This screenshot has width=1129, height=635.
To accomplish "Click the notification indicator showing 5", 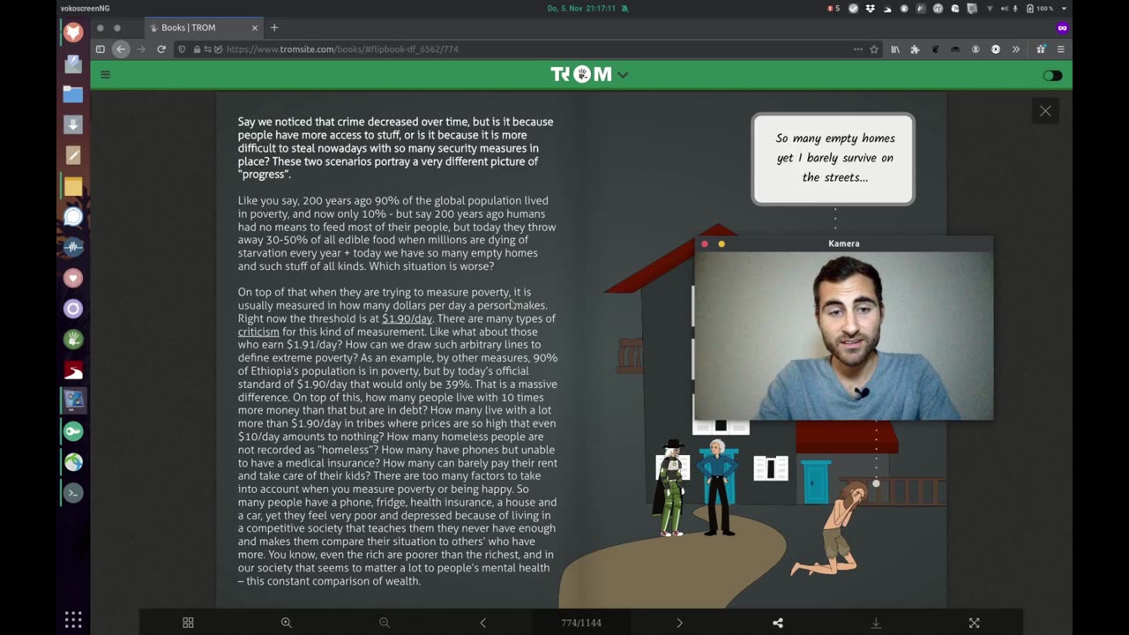I will [834, 8].
